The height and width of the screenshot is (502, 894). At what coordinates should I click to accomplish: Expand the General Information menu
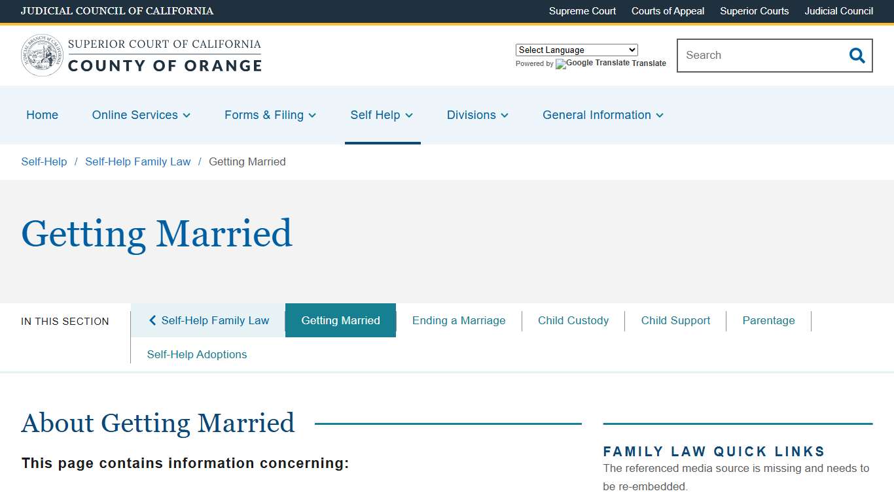602,115
